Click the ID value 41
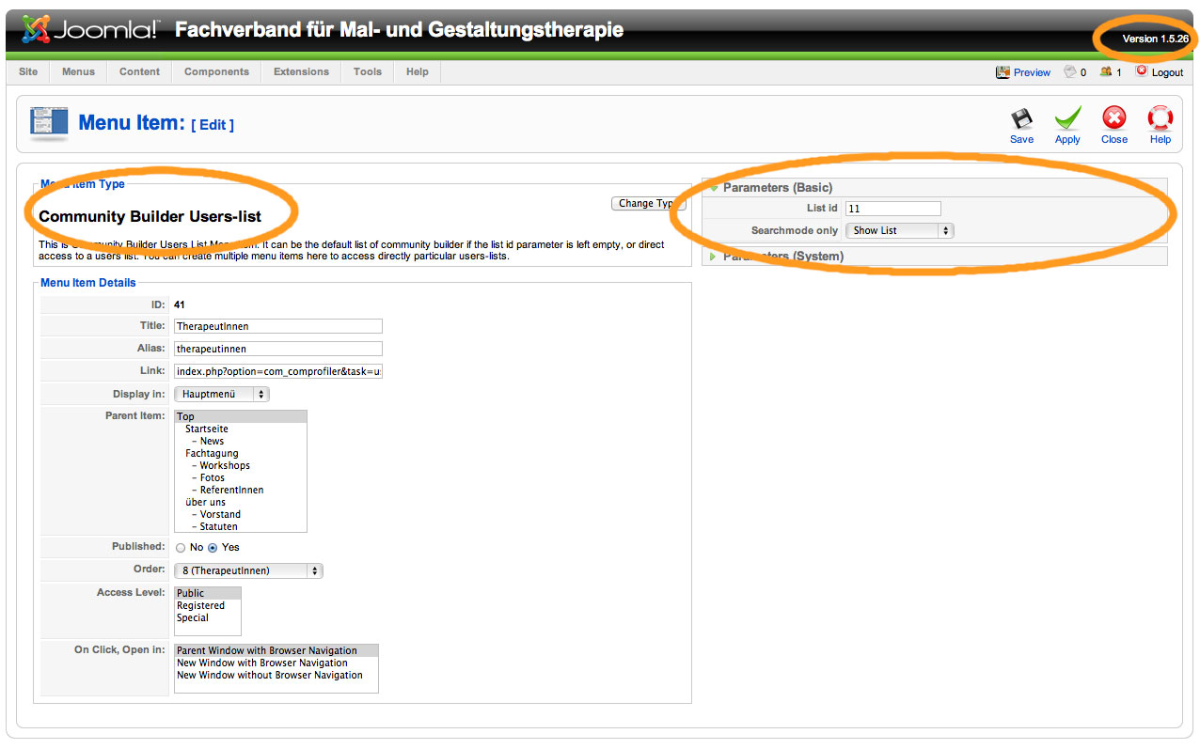The image size is (1200, 749). tap(179, 304)
